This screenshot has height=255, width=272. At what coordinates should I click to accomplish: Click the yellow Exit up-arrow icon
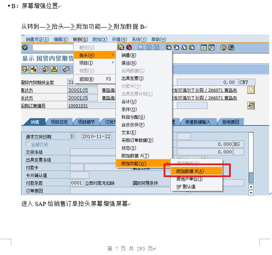pos(121,47)
